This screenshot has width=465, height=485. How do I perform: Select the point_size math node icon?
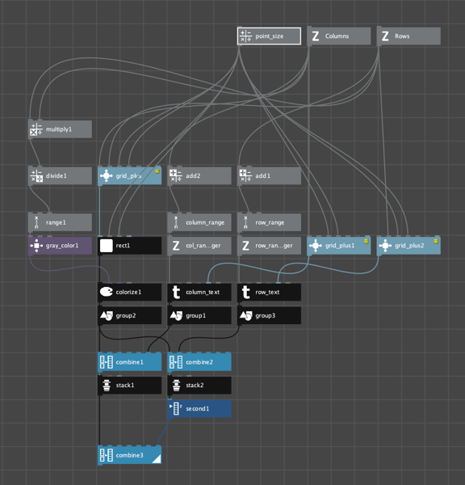coord(246,36)
